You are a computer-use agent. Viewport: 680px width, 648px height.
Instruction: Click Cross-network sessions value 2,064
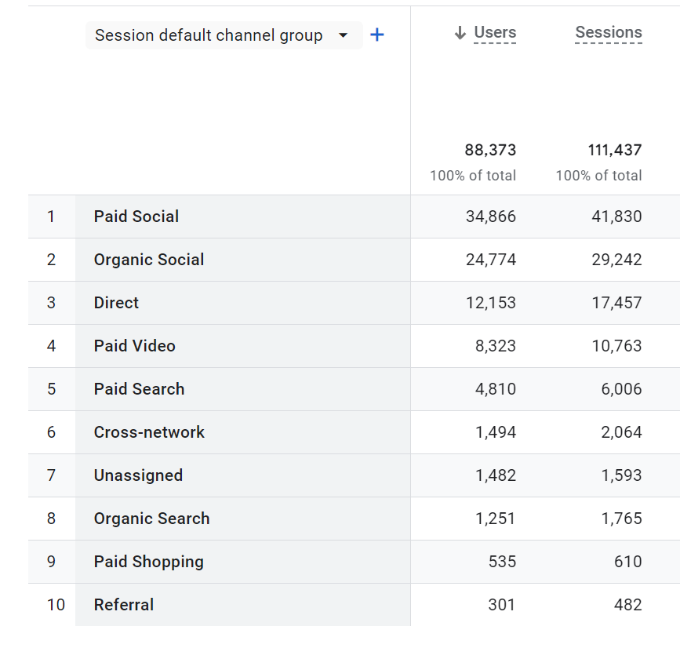[621, 432]
